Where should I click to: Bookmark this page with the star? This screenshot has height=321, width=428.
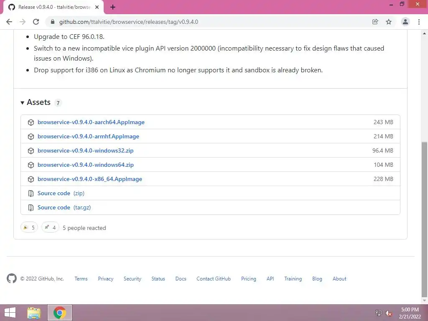pyautogui.click(x=389, y=22)
